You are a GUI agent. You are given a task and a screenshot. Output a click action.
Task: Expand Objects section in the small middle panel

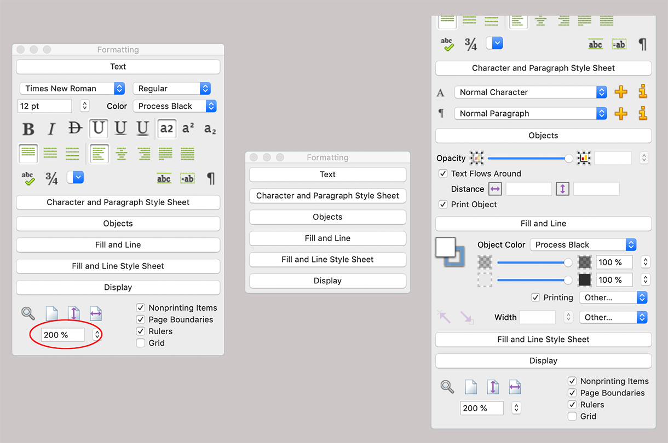pos(327,217)
